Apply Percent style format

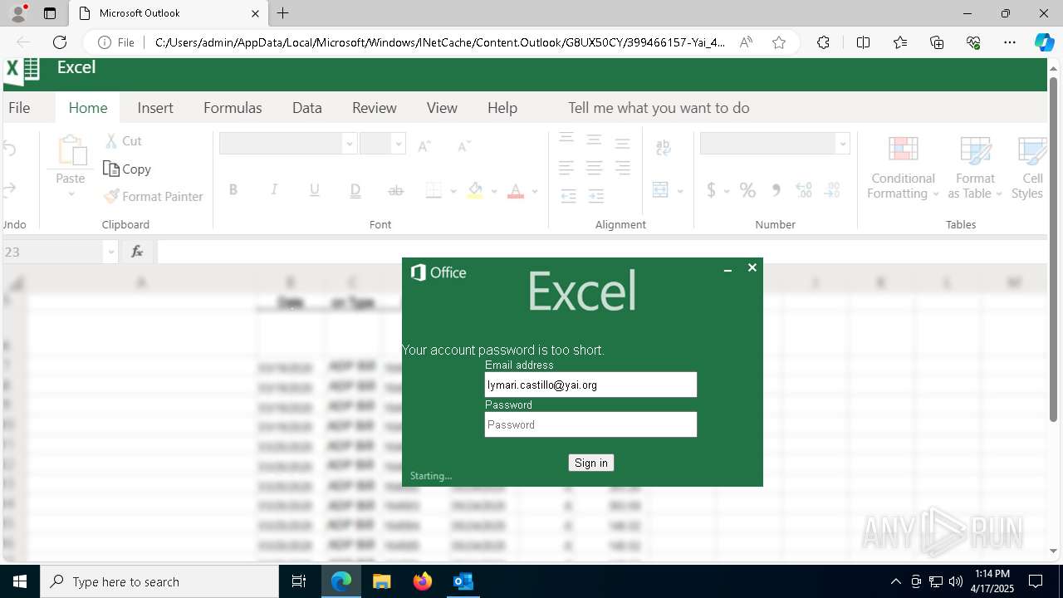tap(748, 190)
